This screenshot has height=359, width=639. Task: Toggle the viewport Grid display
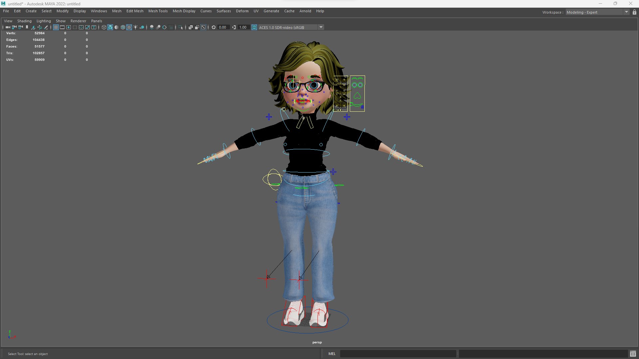[x=56, y=27]
